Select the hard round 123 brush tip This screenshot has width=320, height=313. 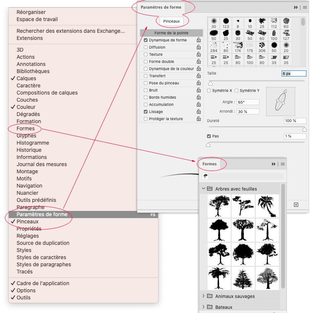click(226, 23)
